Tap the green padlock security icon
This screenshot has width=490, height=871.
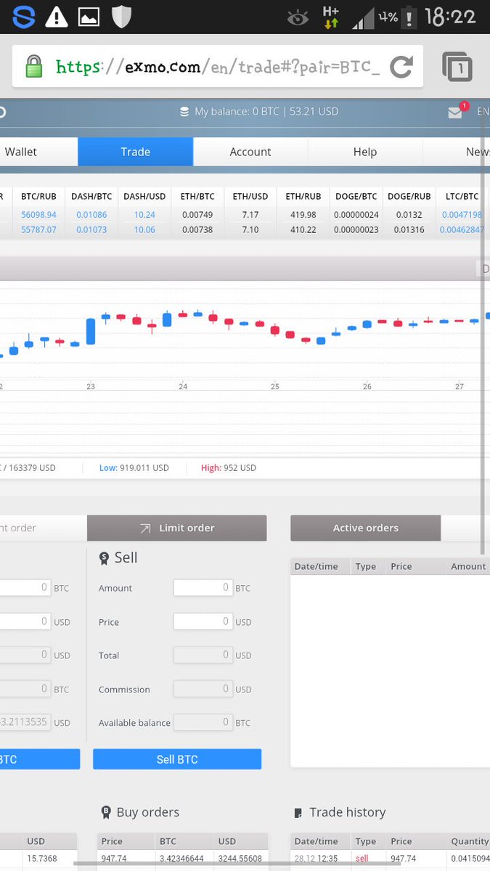34,67
